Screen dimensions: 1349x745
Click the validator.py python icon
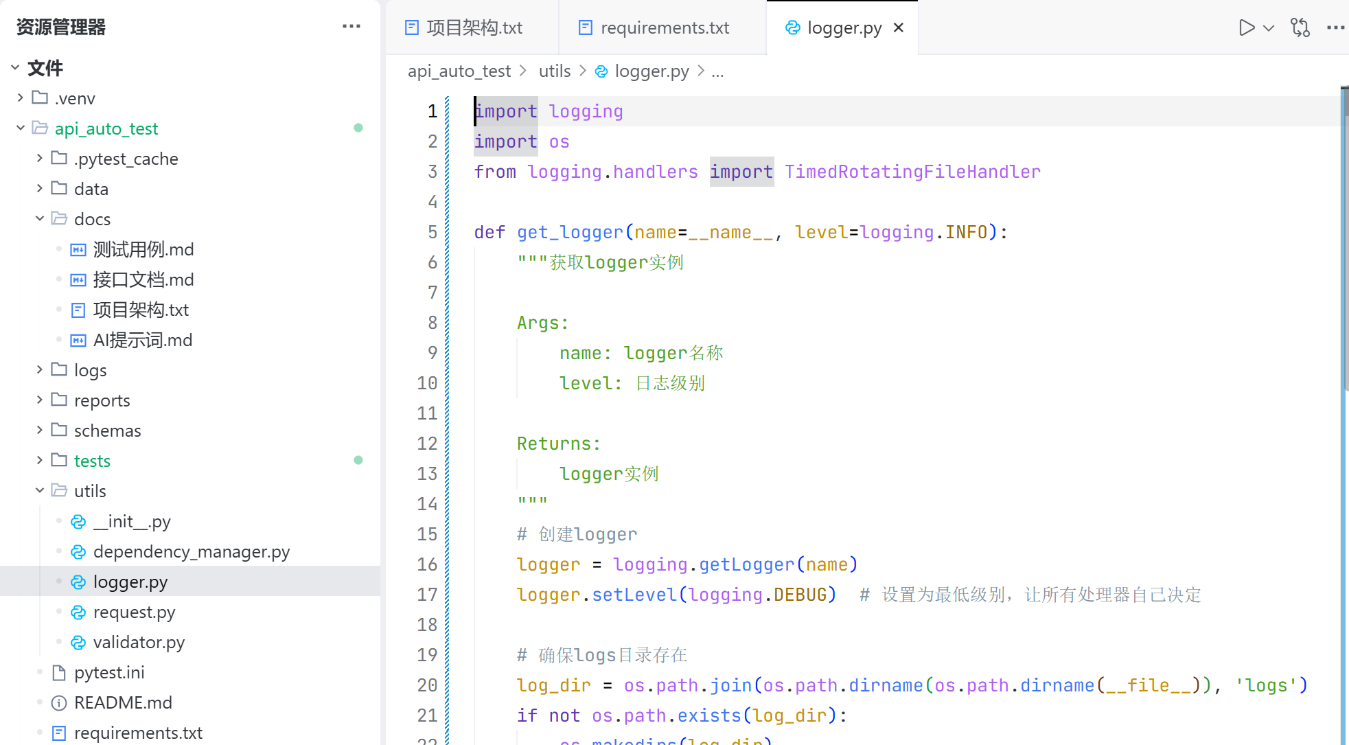pos(78,642)
